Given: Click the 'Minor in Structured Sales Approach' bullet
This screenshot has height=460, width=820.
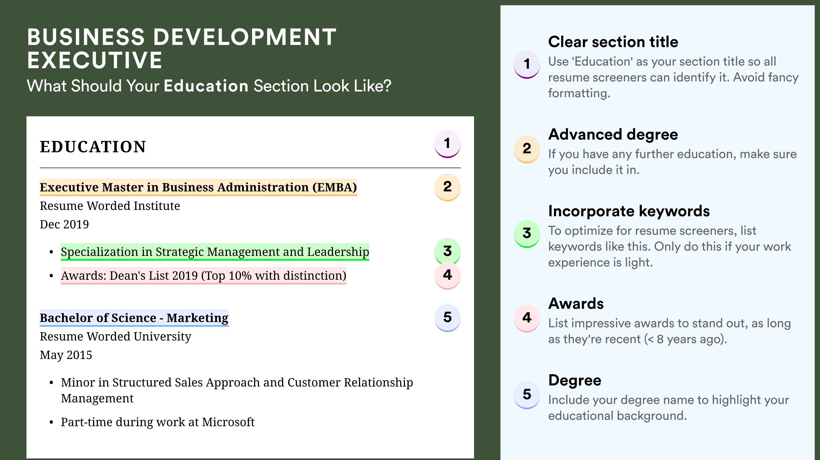Looking at the screenshot, I should tap(237, 390).
